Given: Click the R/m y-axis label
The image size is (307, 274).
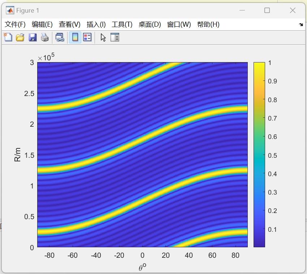Looking at the screenshot, I should pos(17,155).
